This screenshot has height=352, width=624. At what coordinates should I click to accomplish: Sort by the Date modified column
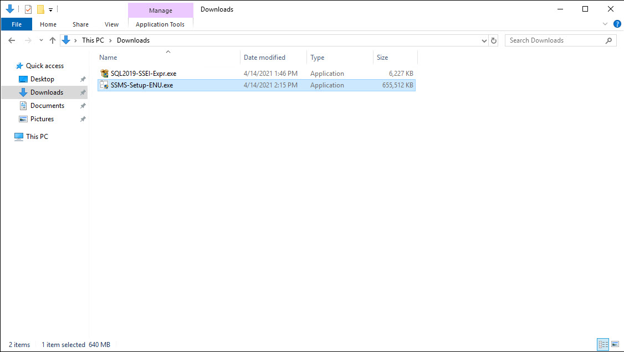click(273, 57)
